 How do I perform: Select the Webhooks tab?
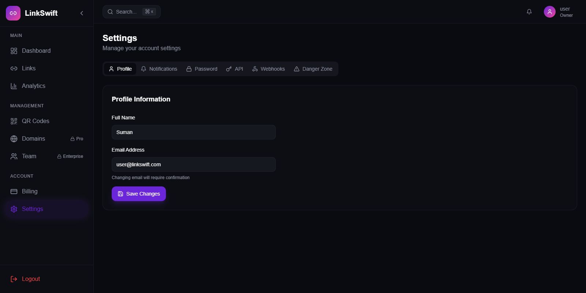click(268, 69)
